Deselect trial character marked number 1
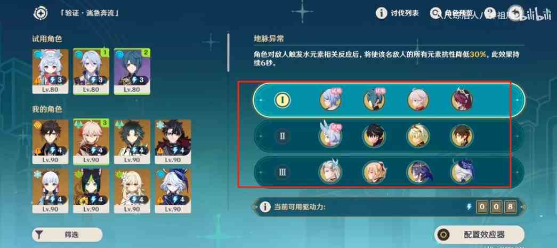Viewport: 557px width, 248px height. (91, 71)
